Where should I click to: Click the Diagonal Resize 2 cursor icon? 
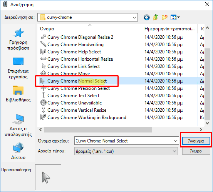coord(44,37)
